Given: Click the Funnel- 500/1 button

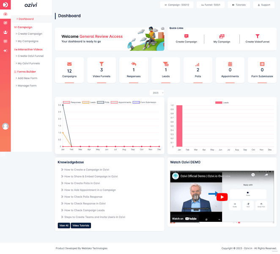Looking at the screenshot, I should pyautogui.click(x=211, y=5).
